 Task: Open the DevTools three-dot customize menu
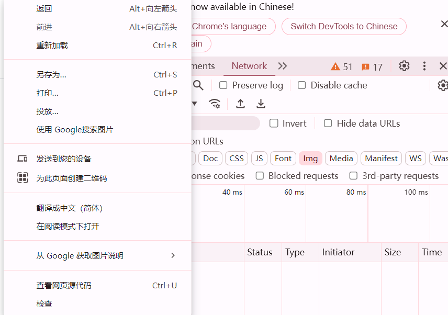pyautogui.click(x=424, y=66)
